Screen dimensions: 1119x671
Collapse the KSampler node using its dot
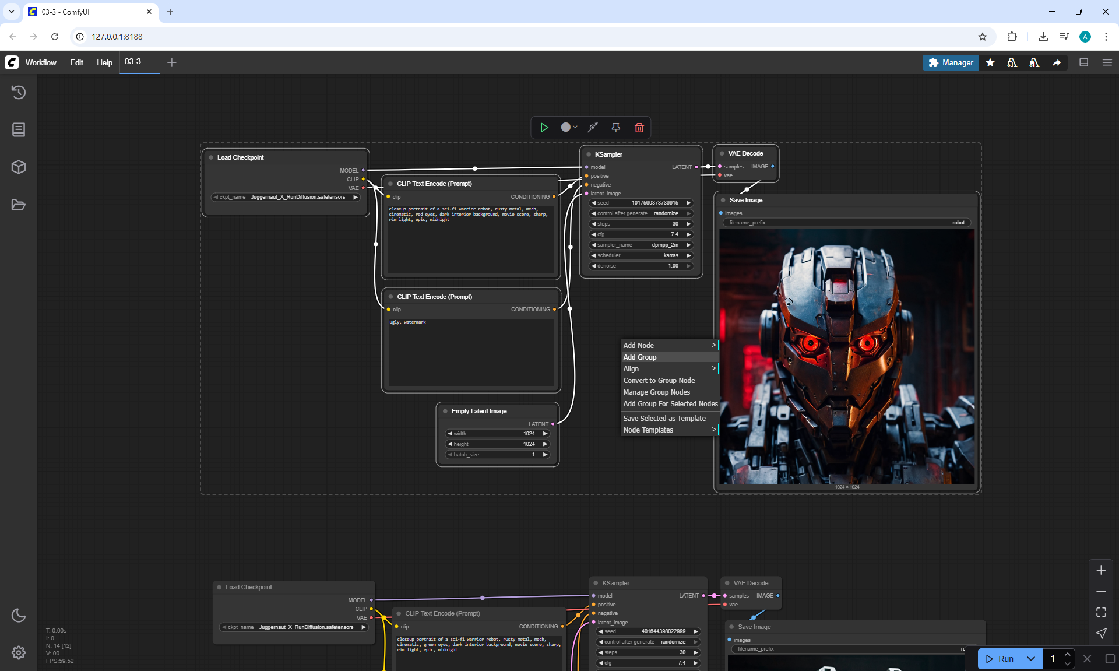(x=589, y=154)
